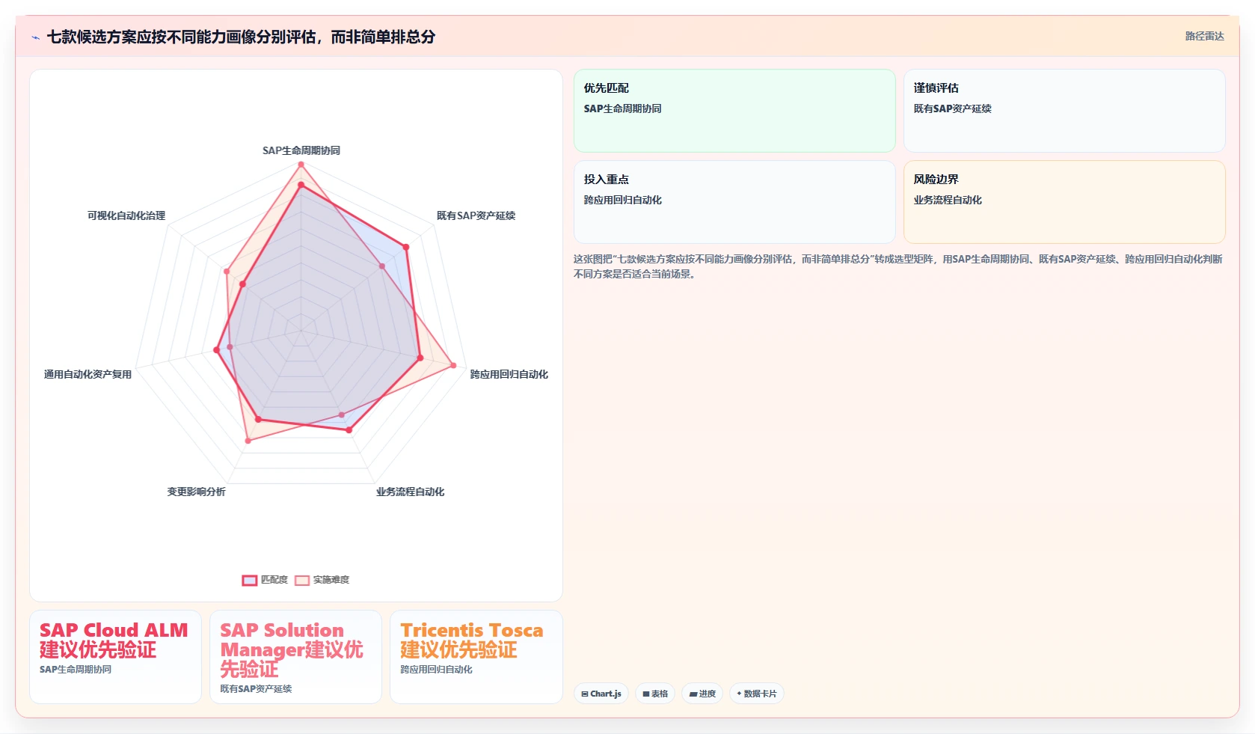
Task: Click the 变更影响分析 radar axis label
Action: tap(196, 492)
